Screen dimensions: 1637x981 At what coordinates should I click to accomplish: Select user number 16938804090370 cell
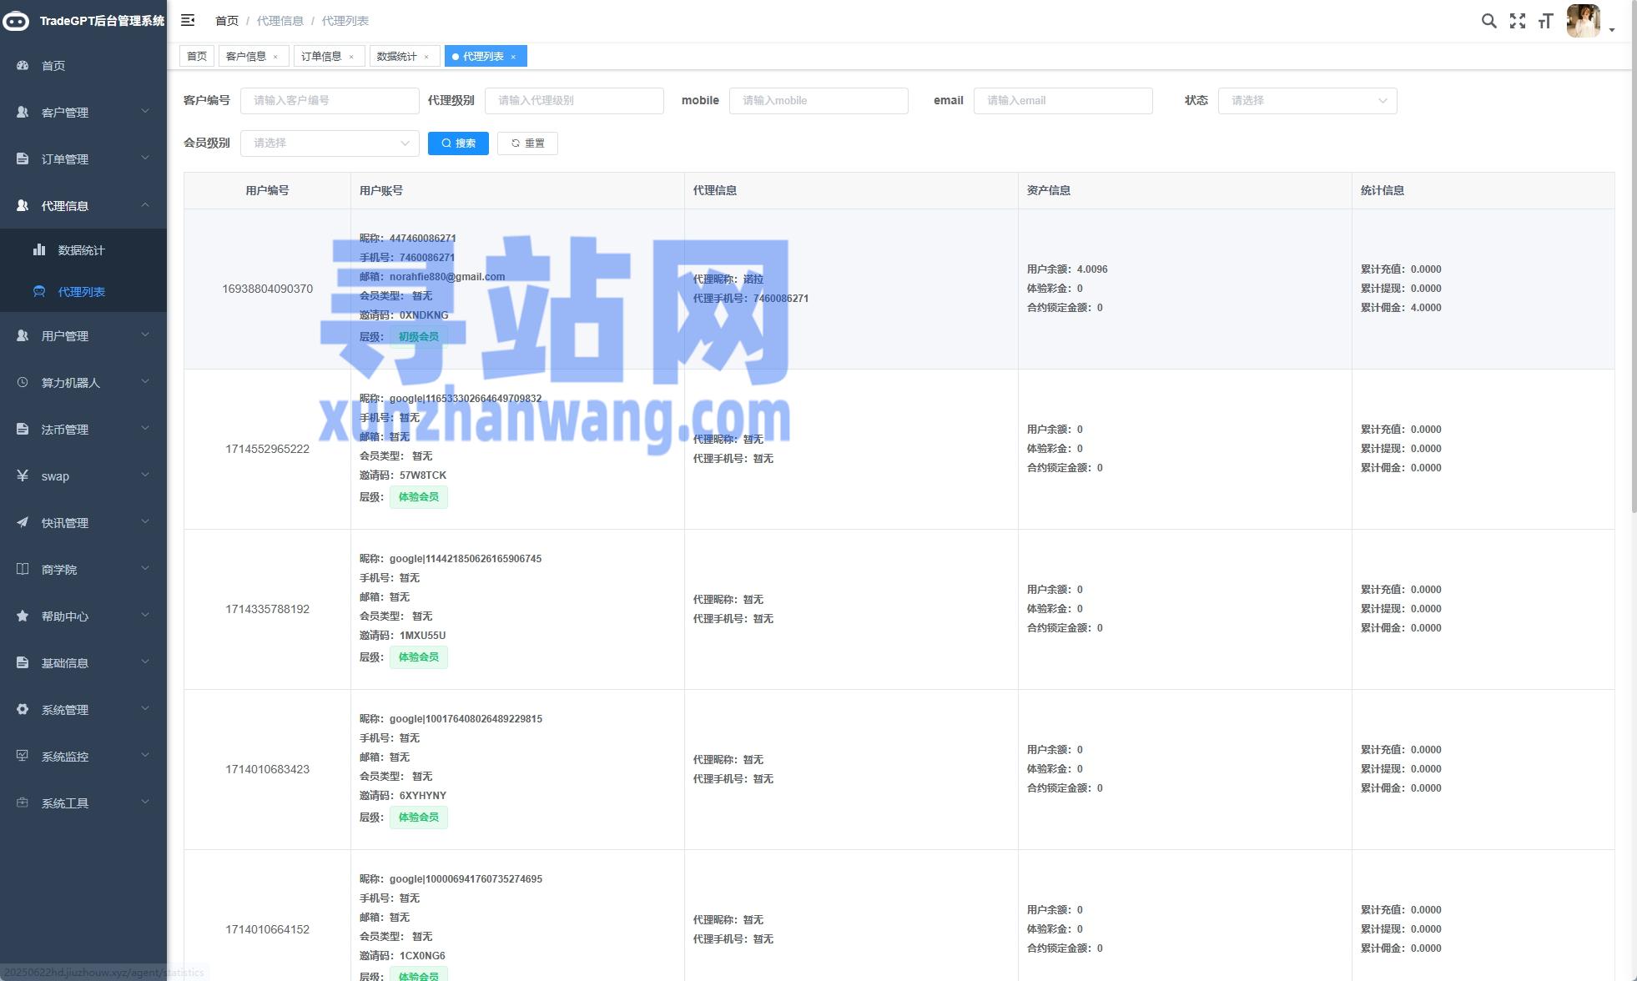click(x=267, y=289)
